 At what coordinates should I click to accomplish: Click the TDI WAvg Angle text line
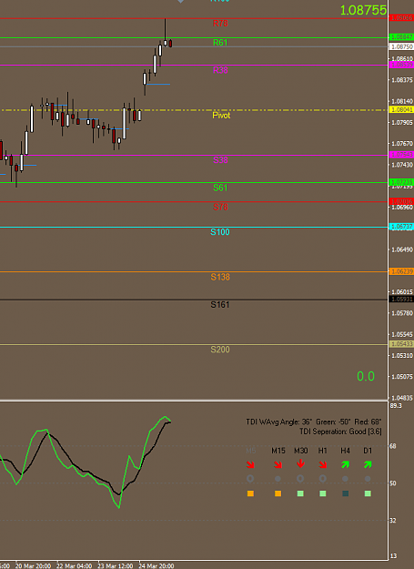(x=314, y=422)
